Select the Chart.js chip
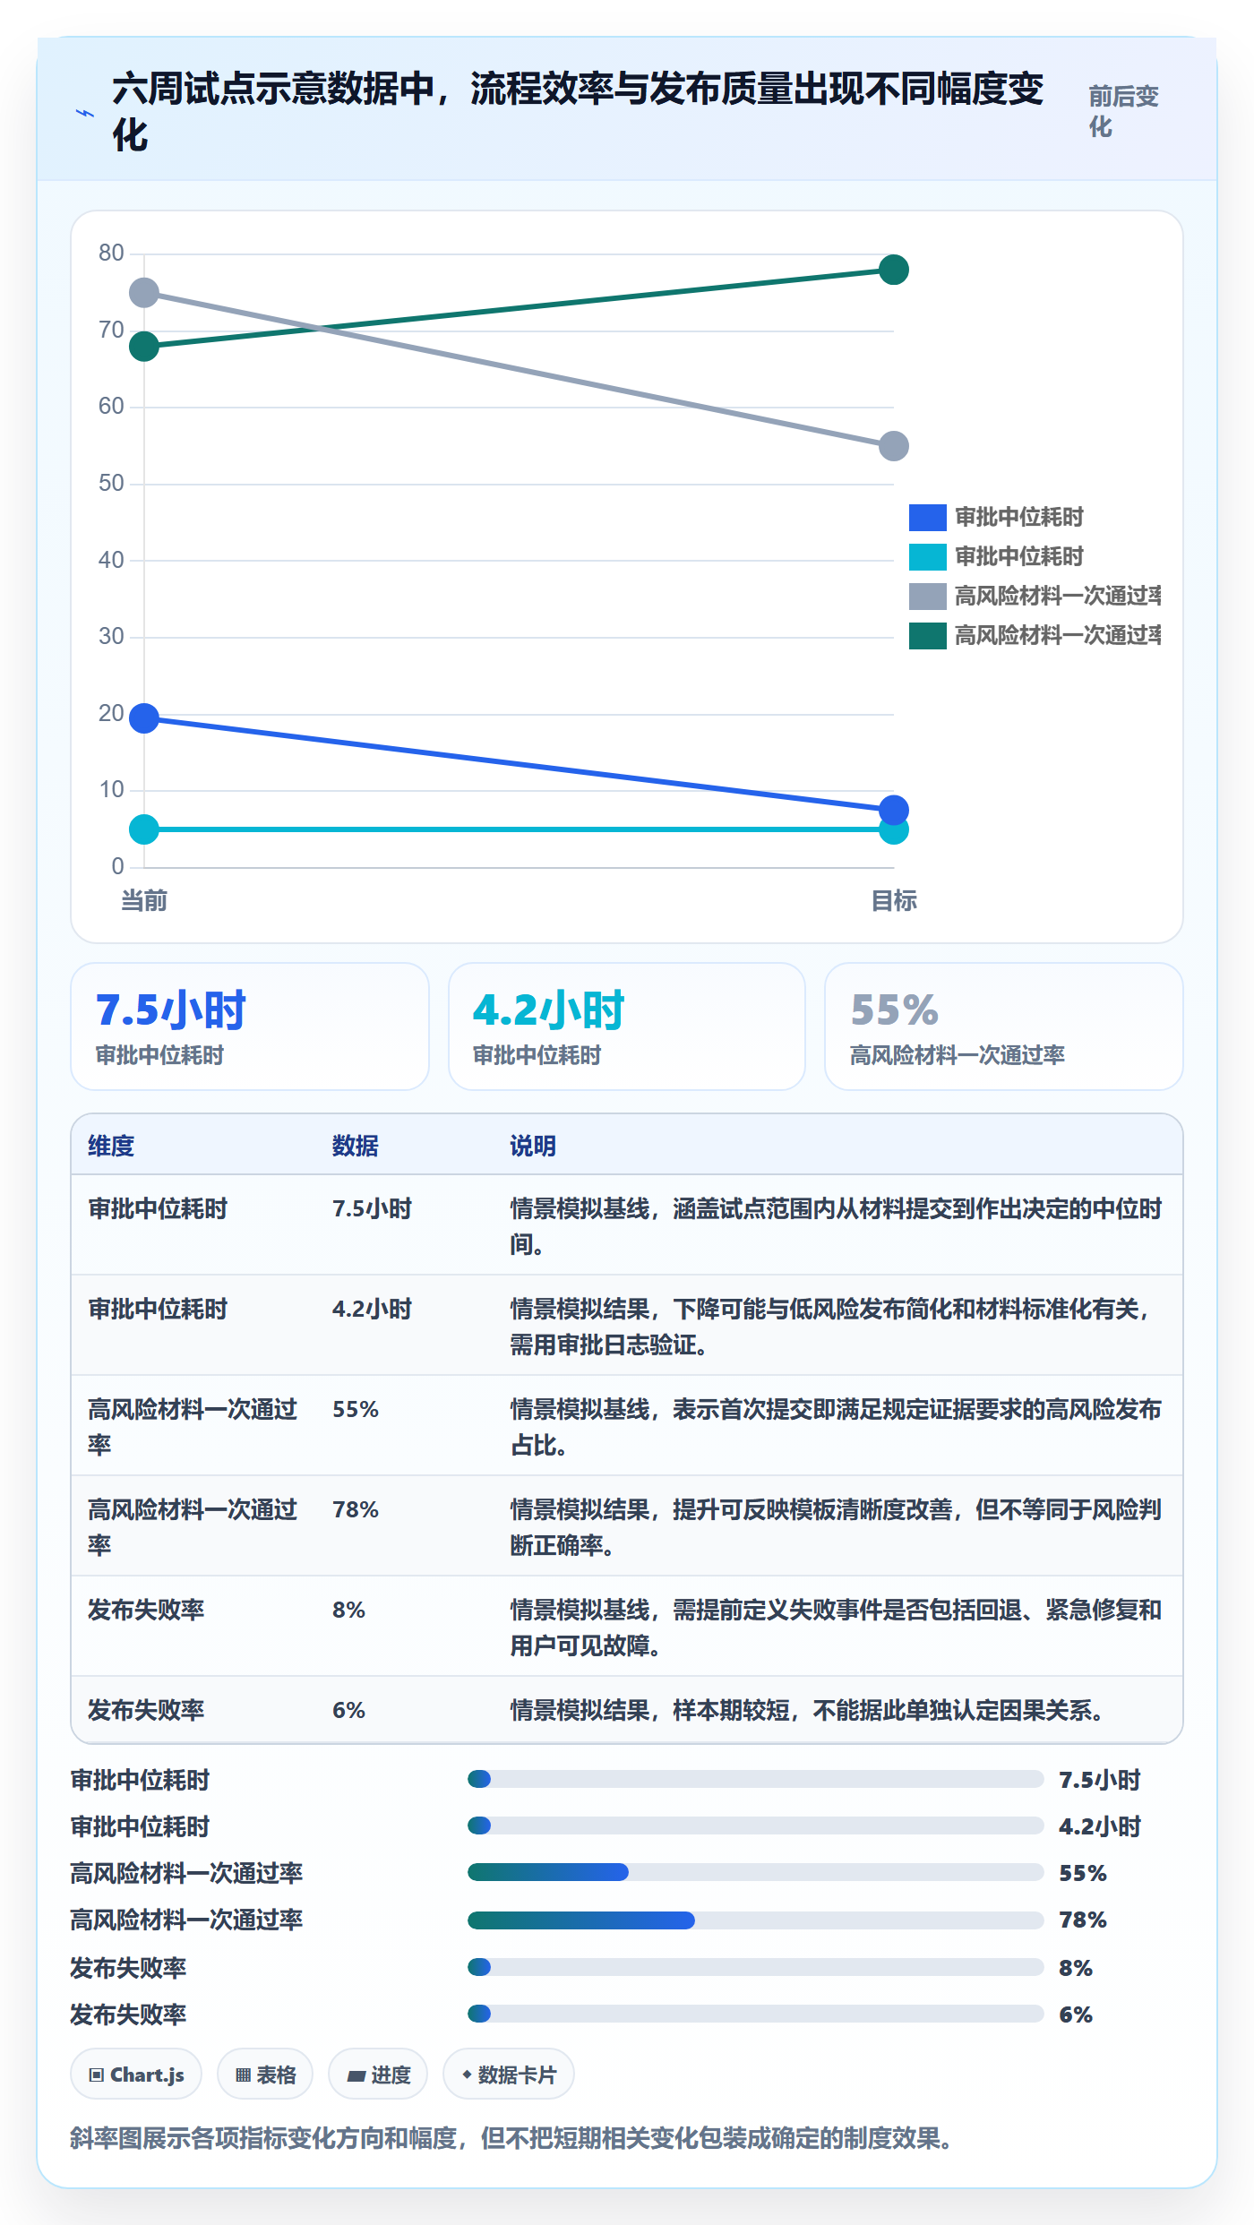 [136, 2074]
